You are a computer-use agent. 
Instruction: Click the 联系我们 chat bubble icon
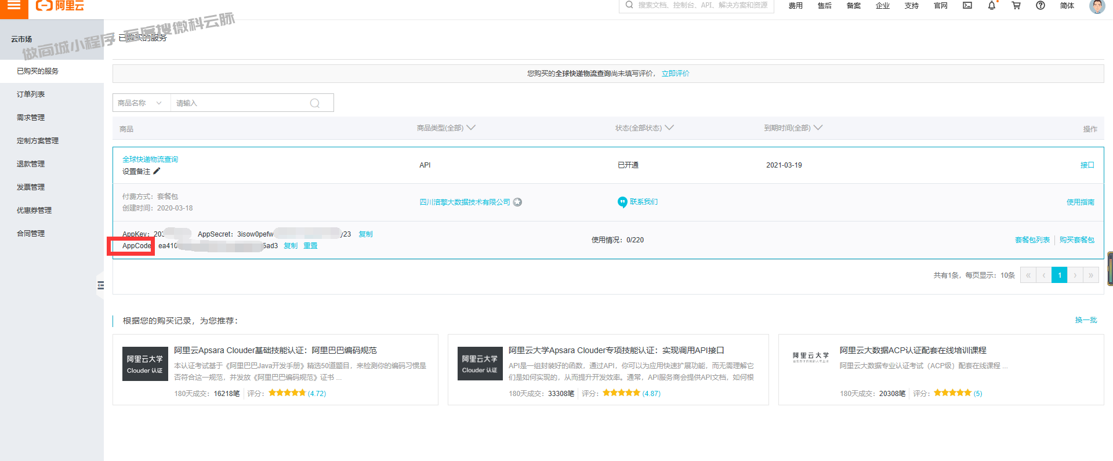point(622,202)
